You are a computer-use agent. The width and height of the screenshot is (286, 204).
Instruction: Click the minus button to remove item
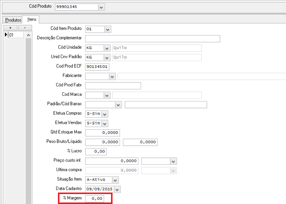pos(25,28)
